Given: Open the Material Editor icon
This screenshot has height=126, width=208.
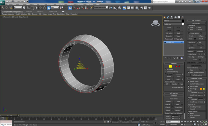Looking at the screenshot, I should click(x=137, y=8).
